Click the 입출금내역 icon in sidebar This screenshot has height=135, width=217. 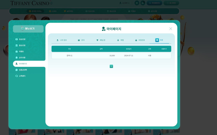[x=17, y=70]
